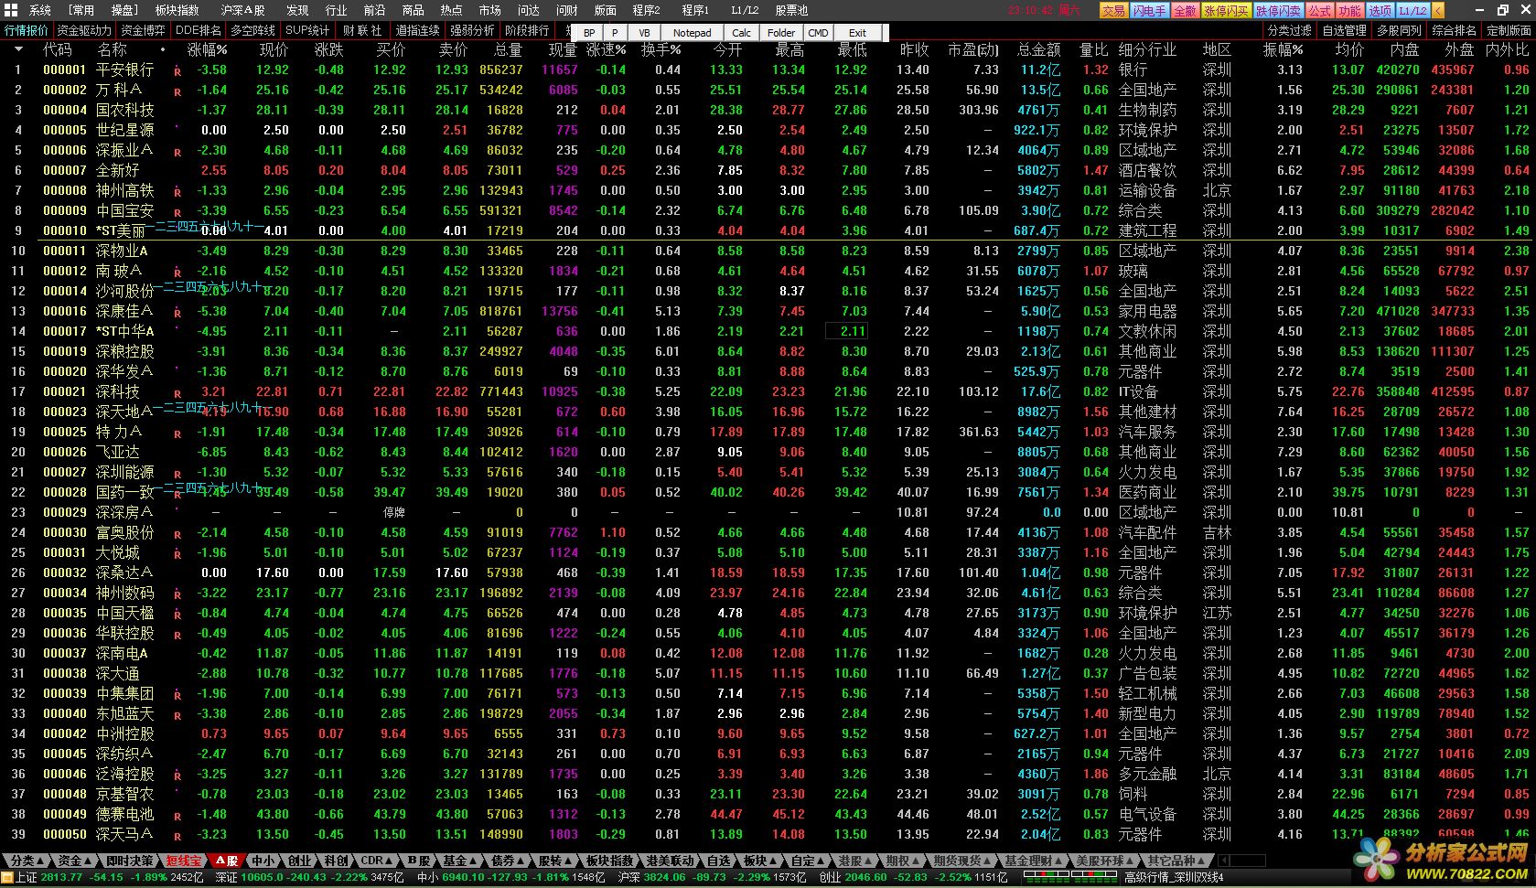Click the R marker beside 万科A
This screenshot has width=1536, height=888.
pyautogui.click(x=177, y=91)
